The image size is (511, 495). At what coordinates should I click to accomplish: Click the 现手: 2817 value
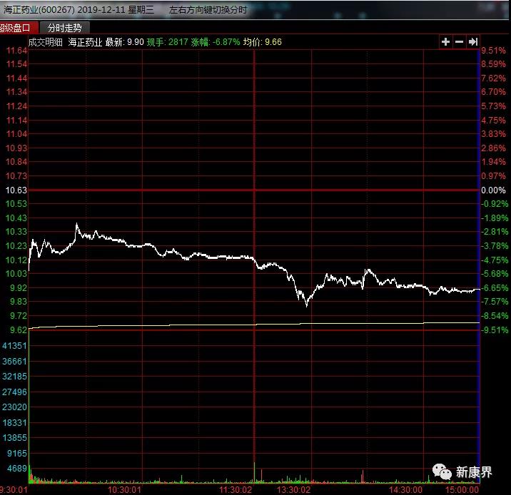(168, 42)
